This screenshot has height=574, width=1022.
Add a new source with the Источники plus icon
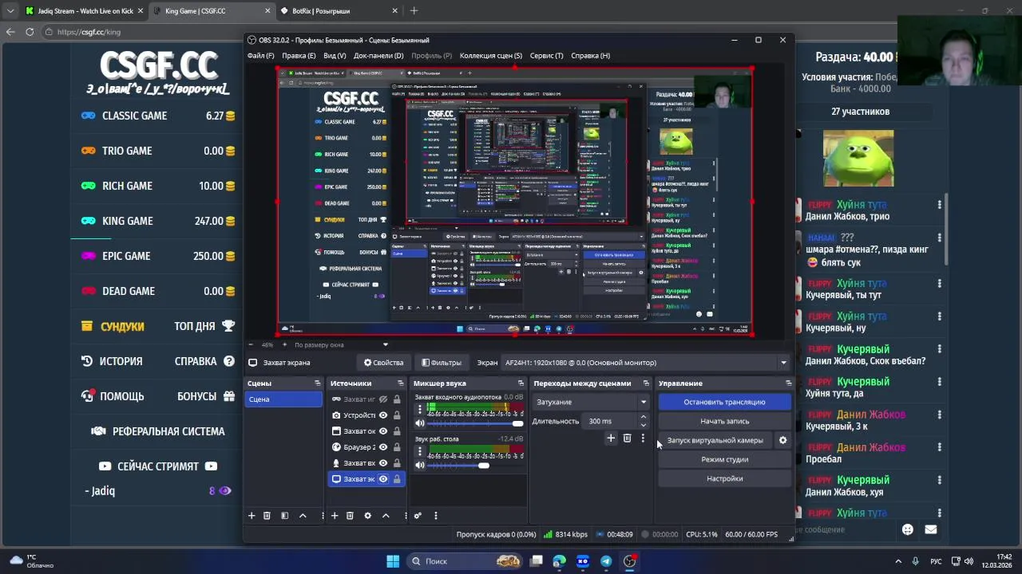335,516
